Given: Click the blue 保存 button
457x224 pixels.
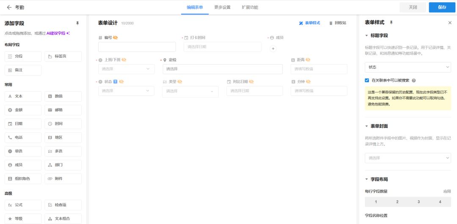Looking at the screenshot, I should tap(442, 7).
